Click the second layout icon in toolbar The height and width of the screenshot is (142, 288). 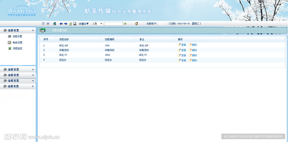[x=48, y=24]
